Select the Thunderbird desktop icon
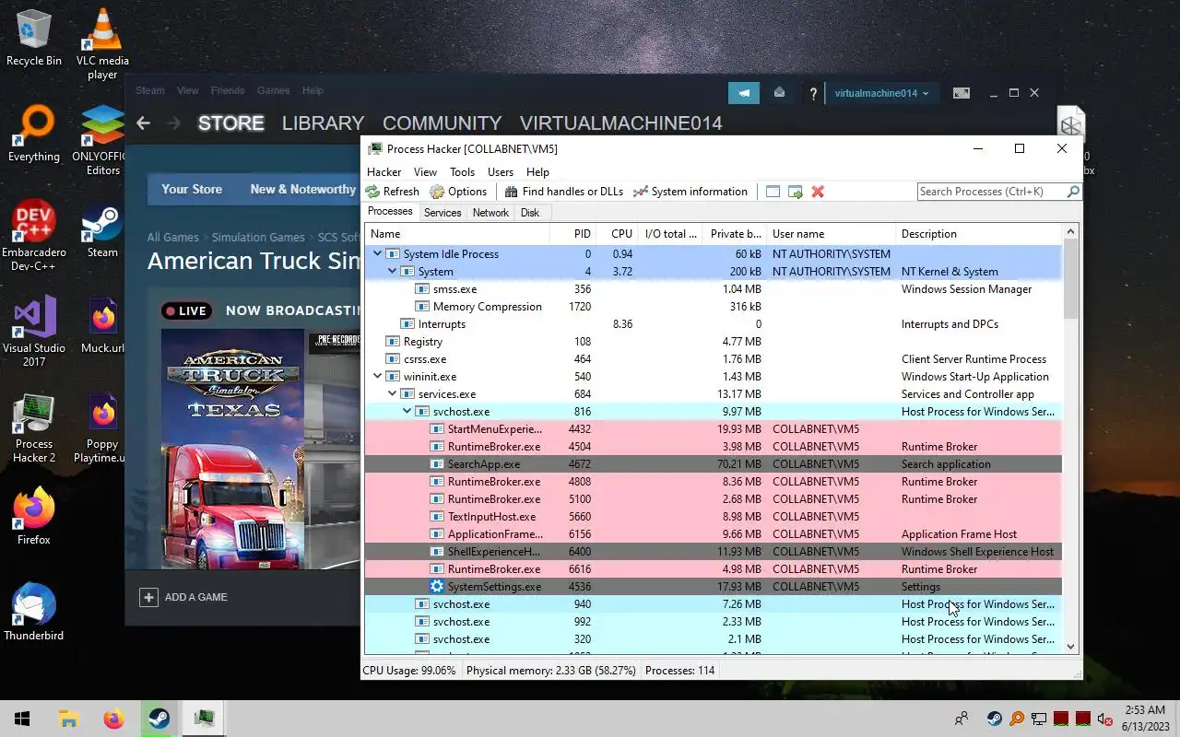The image size is (1180, 737). (34, 611)
